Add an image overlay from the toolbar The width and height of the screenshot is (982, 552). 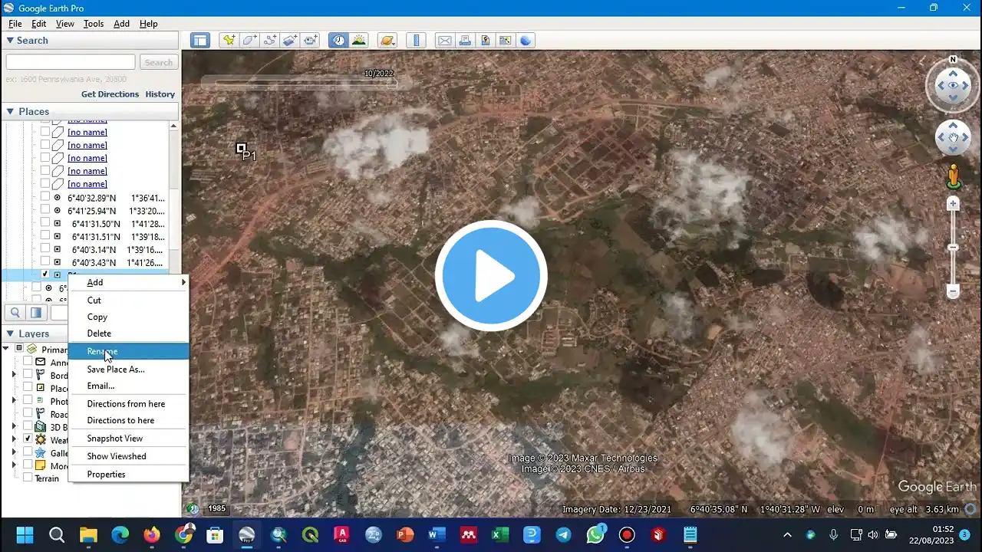290,41
